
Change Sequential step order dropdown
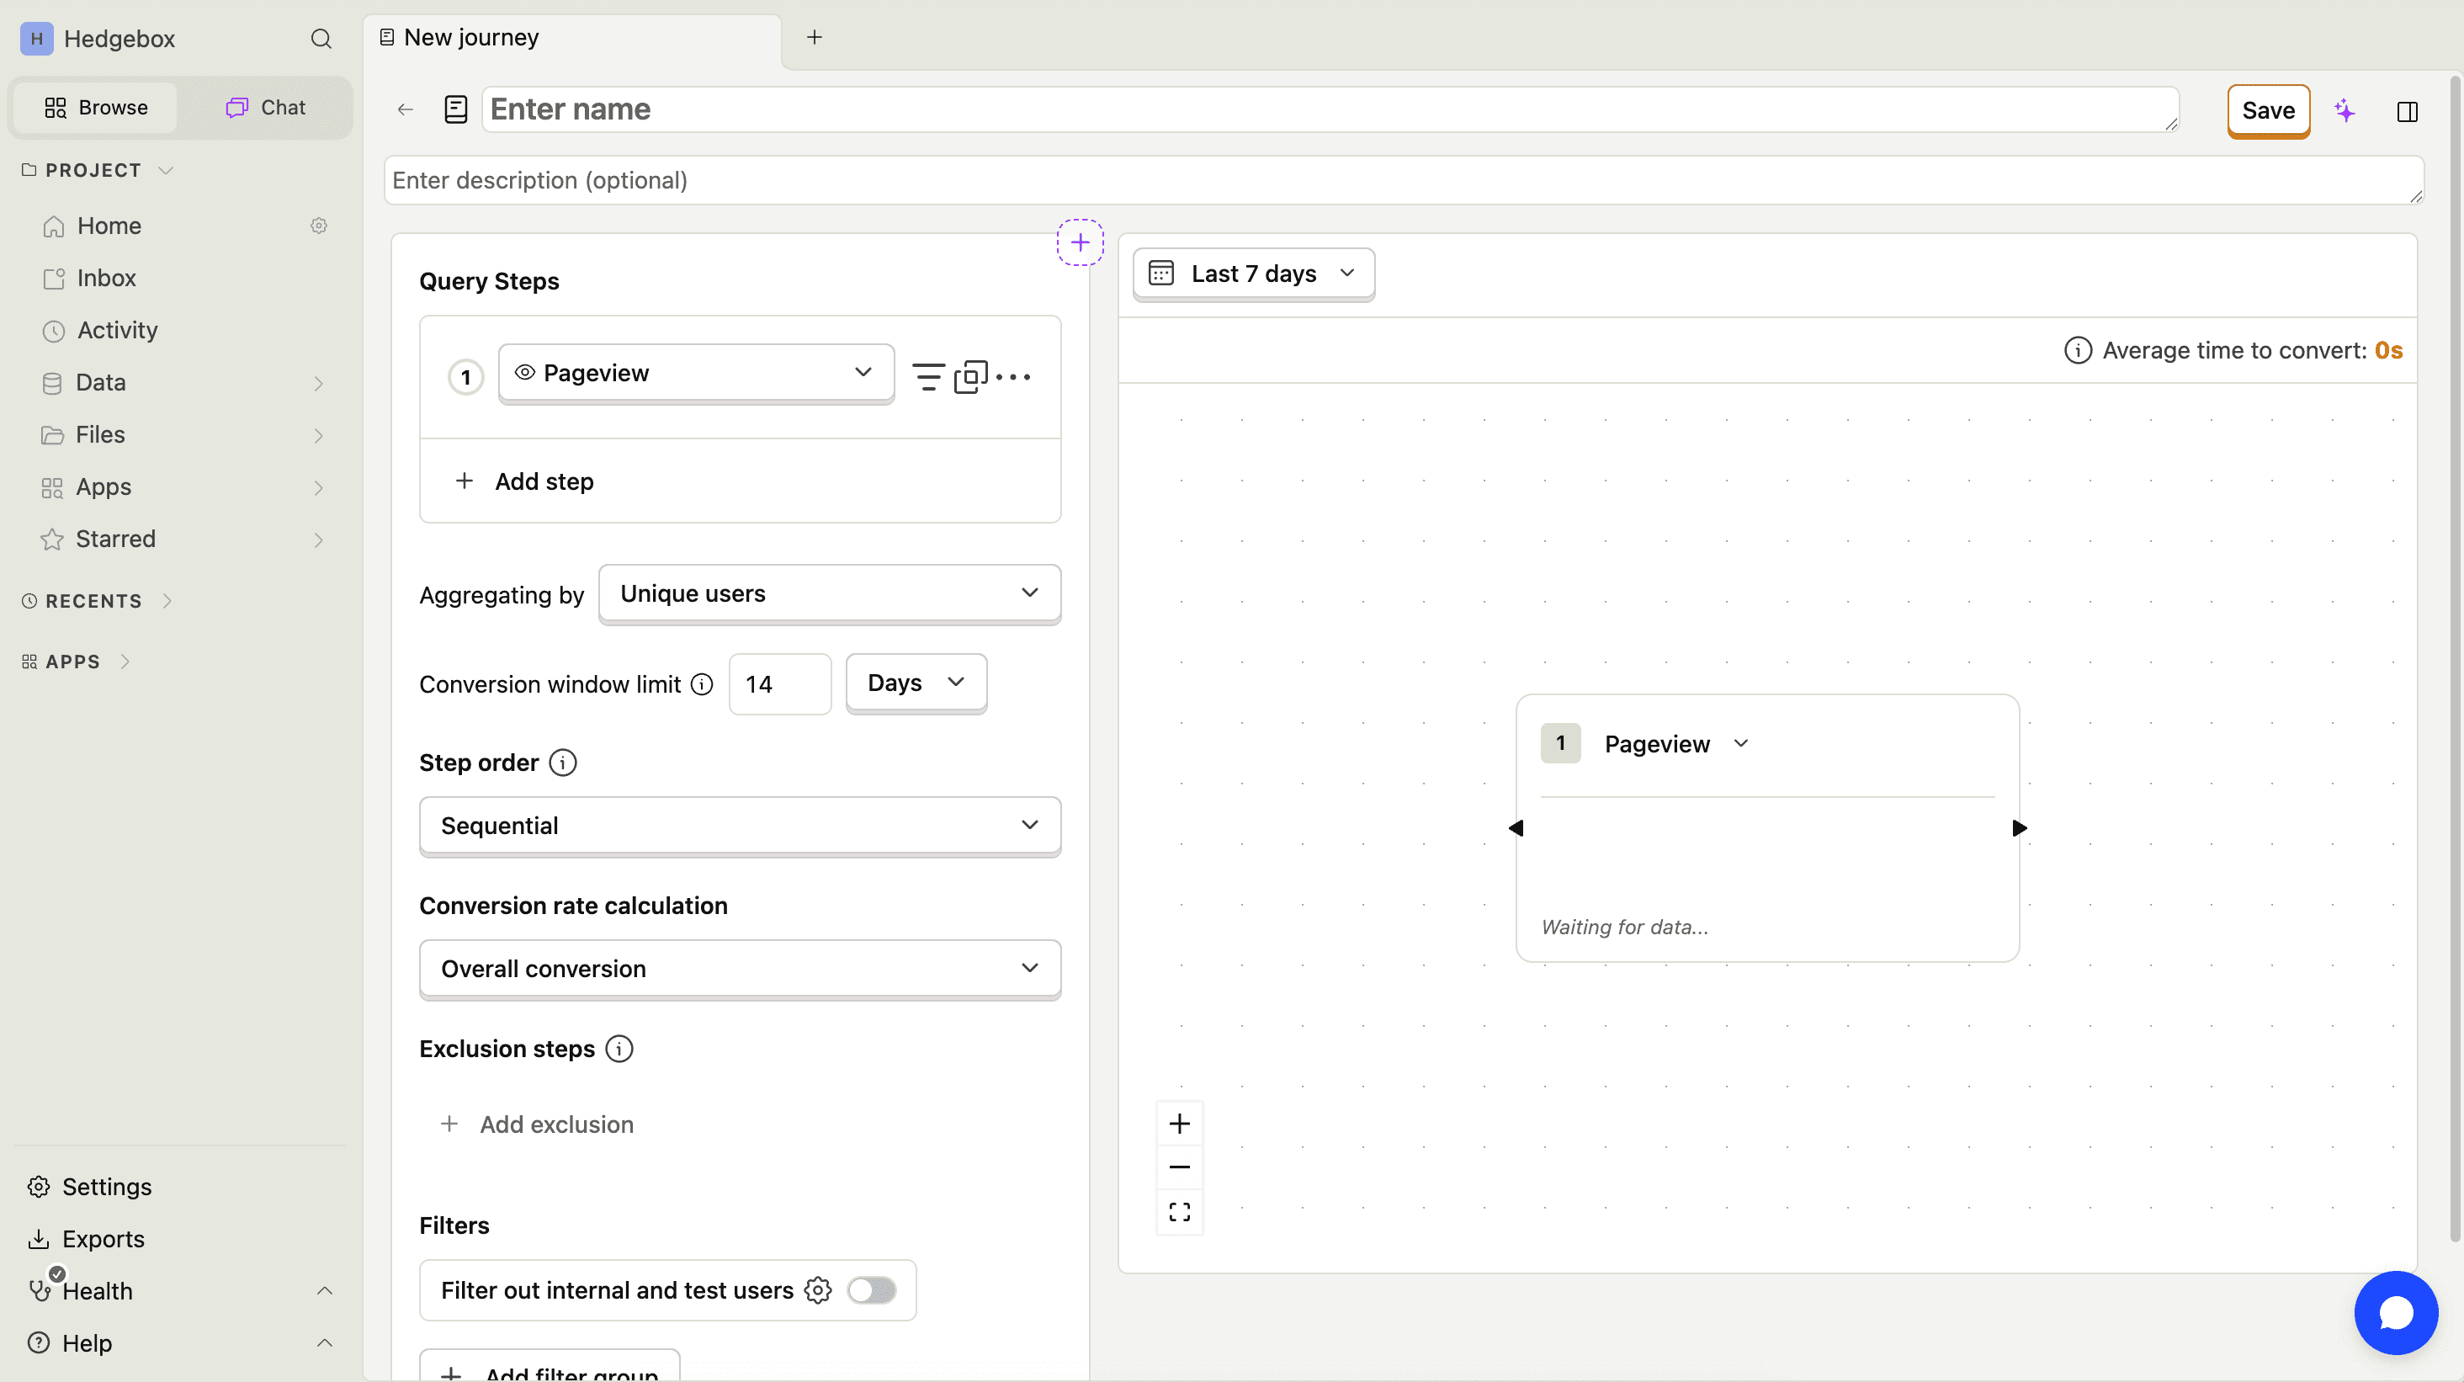click(740, 825)
